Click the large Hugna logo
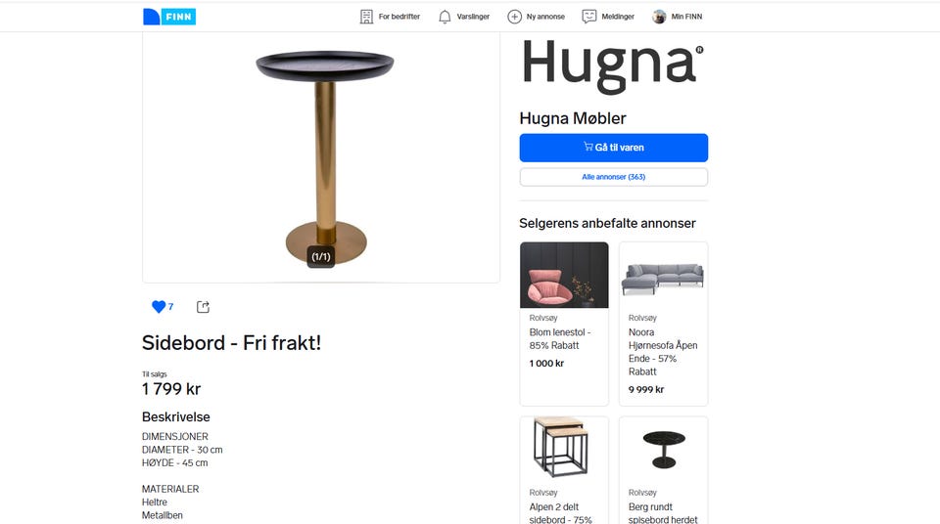The width and height of the screenshot is (940, 524). [613, 66]
